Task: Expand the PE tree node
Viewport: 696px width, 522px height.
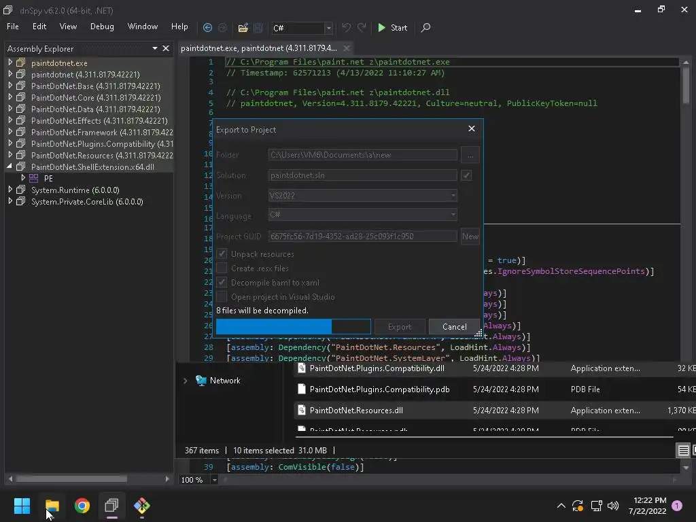Action: coord(23,178)
